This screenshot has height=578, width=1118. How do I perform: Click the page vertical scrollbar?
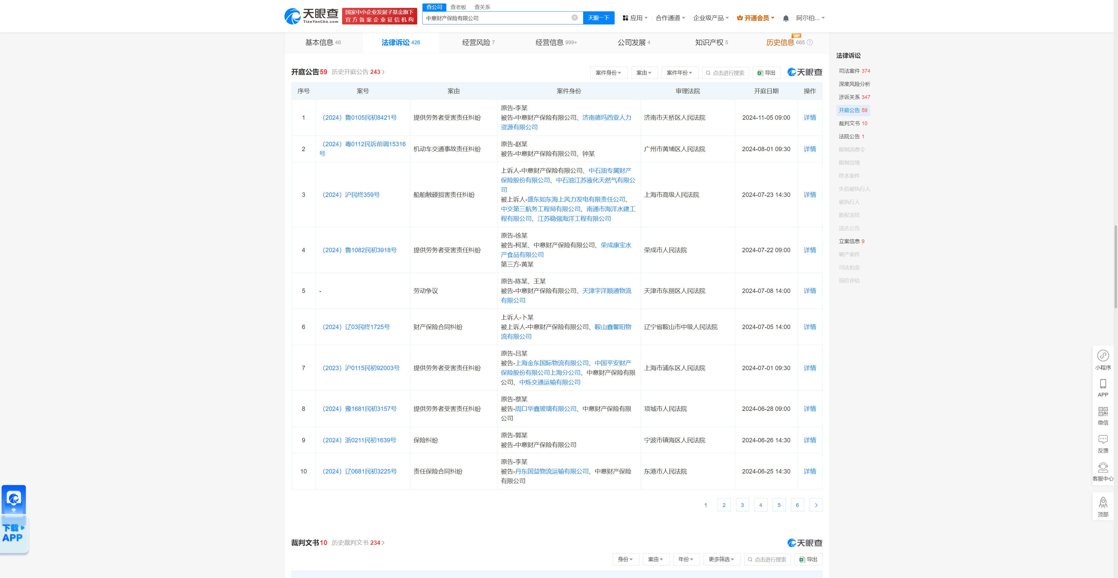coord(1115,267)
